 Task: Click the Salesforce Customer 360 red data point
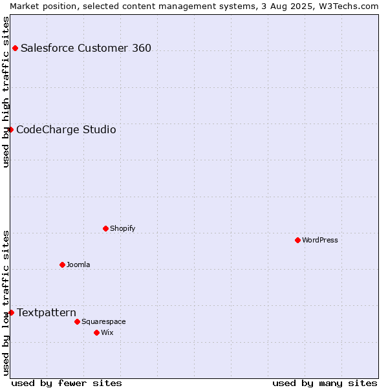[x=15, y=48]
